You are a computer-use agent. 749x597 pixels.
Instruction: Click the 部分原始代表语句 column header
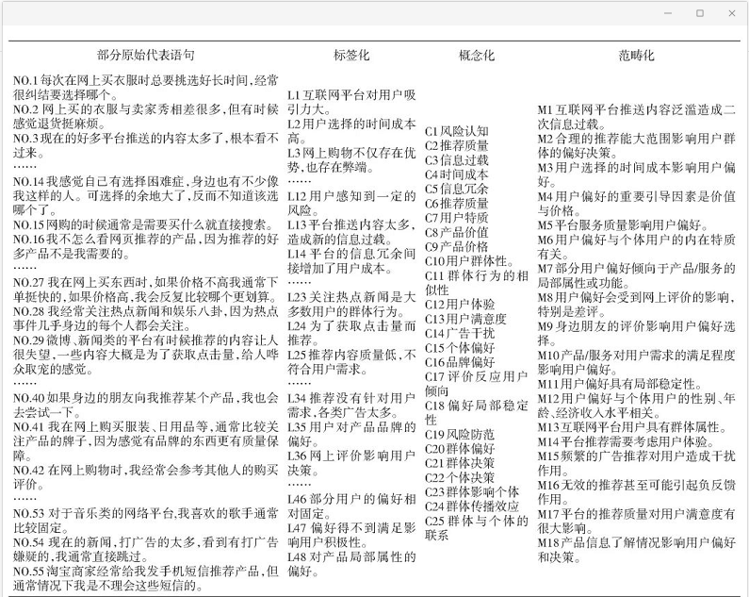[145, 56]
